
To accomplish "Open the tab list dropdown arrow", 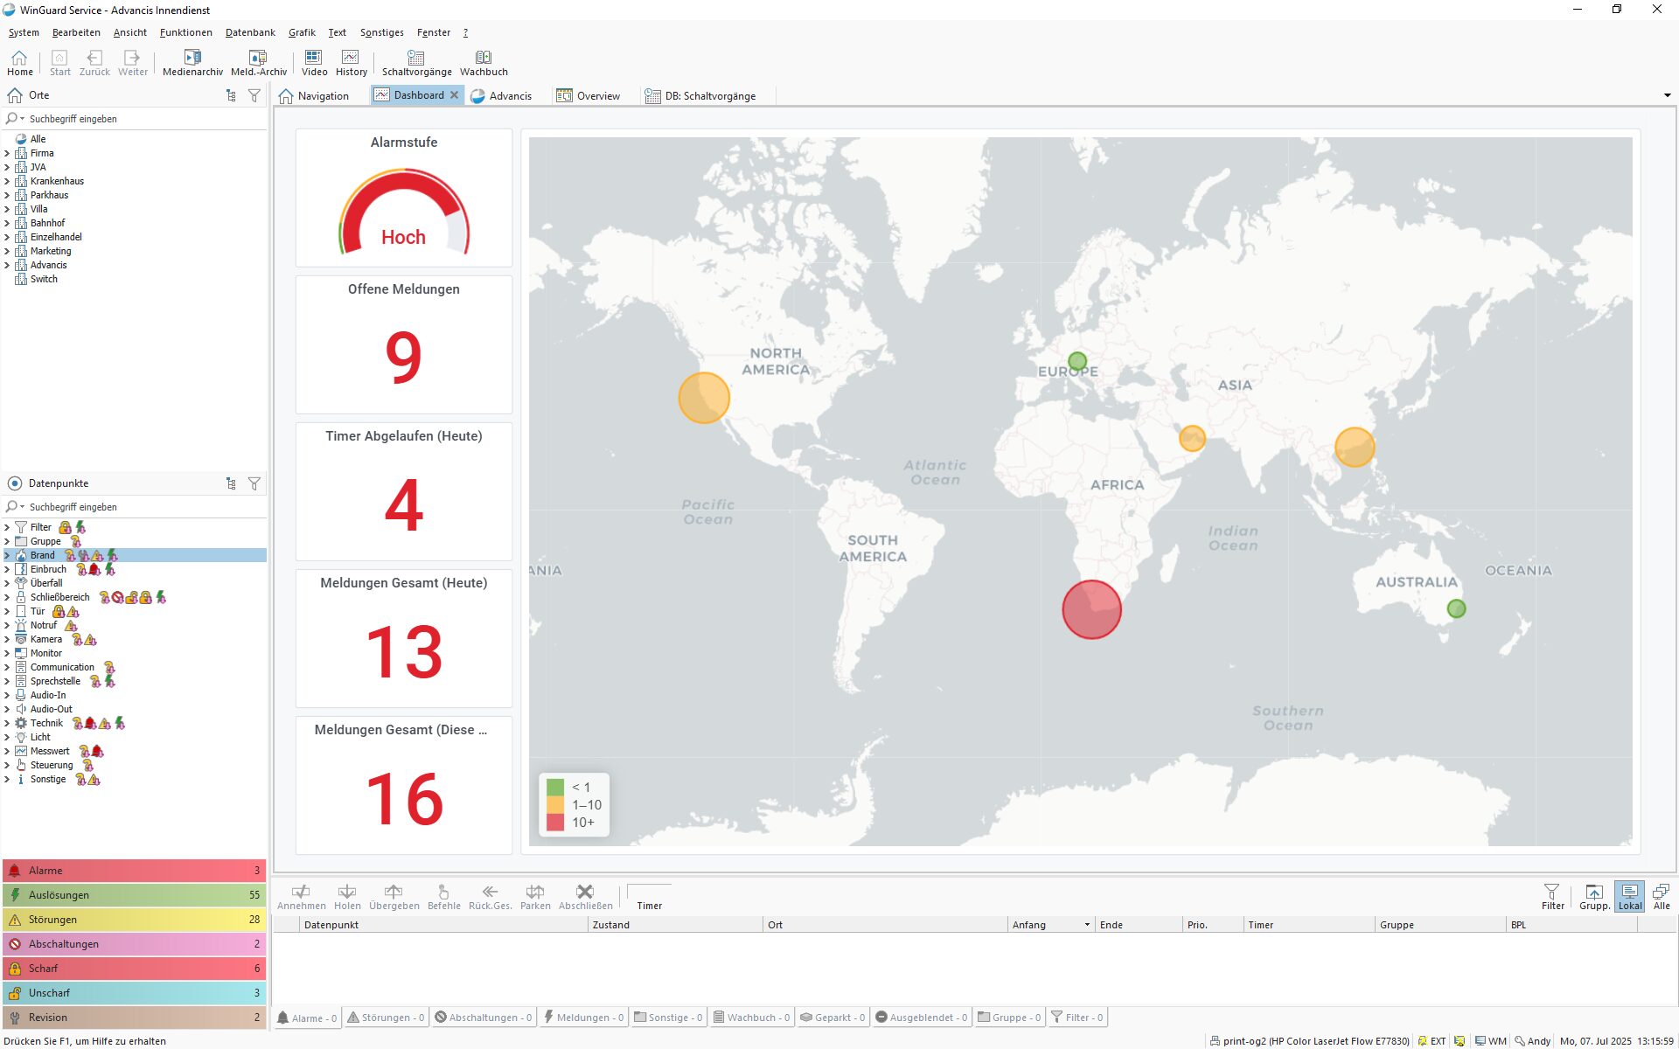I will coord(1667,95).
